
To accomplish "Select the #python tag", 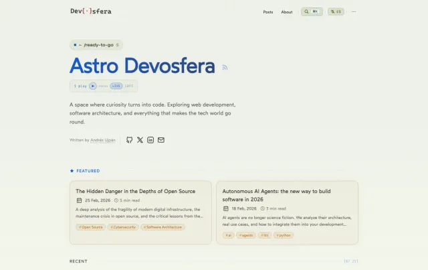I will tap(284, 235).
